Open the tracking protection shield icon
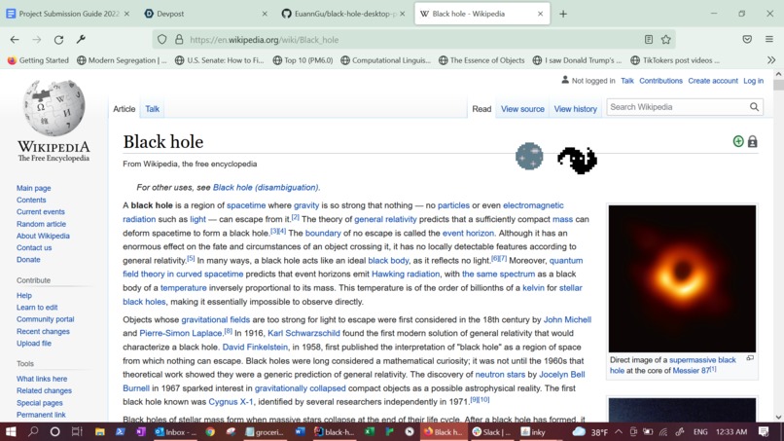Viewport: 784px width, 441px height. (162, 40)
